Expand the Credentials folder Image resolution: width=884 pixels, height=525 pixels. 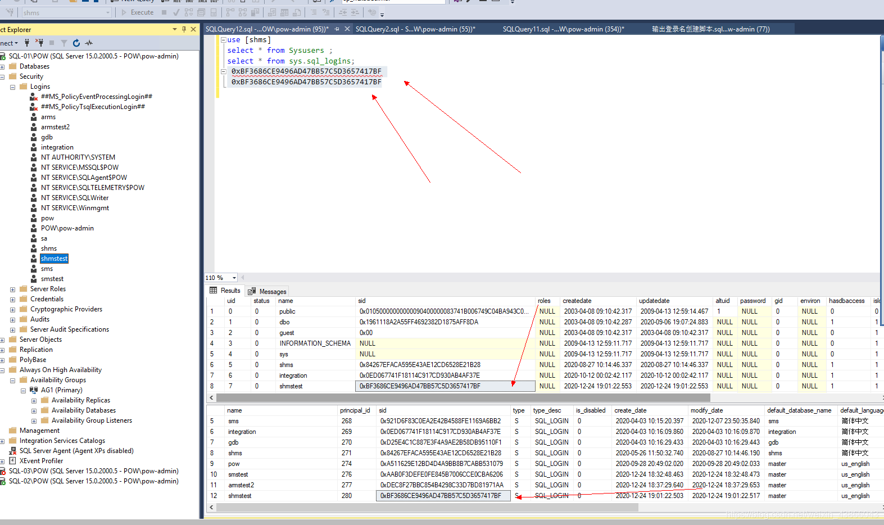coord(12,299)
